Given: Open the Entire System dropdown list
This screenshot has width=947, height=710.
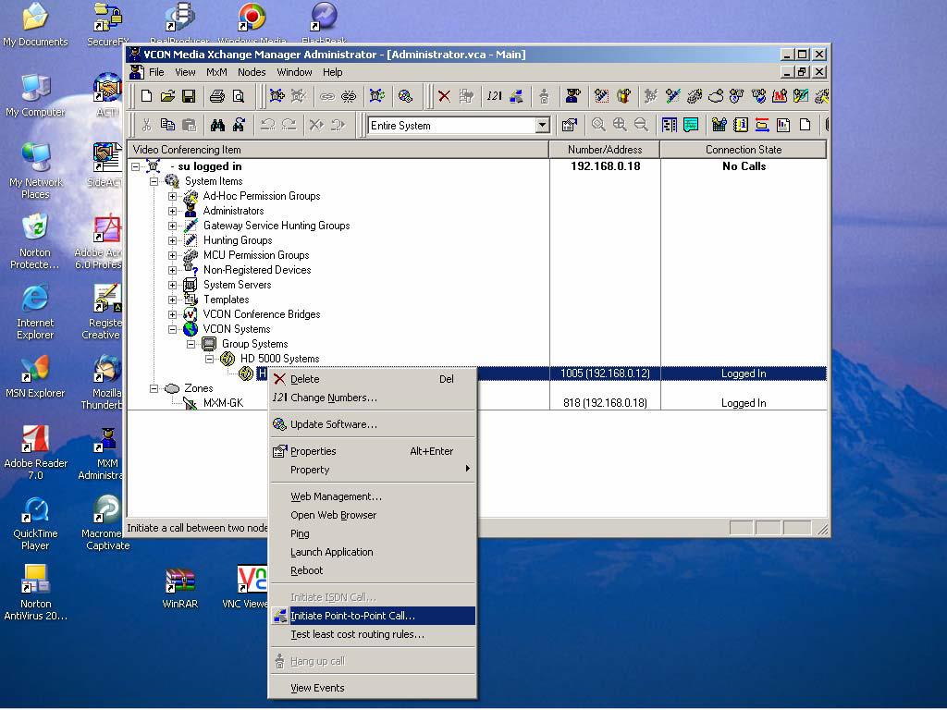Looking at the screenshot, I should pyautogui.click(x=542, y=126).
